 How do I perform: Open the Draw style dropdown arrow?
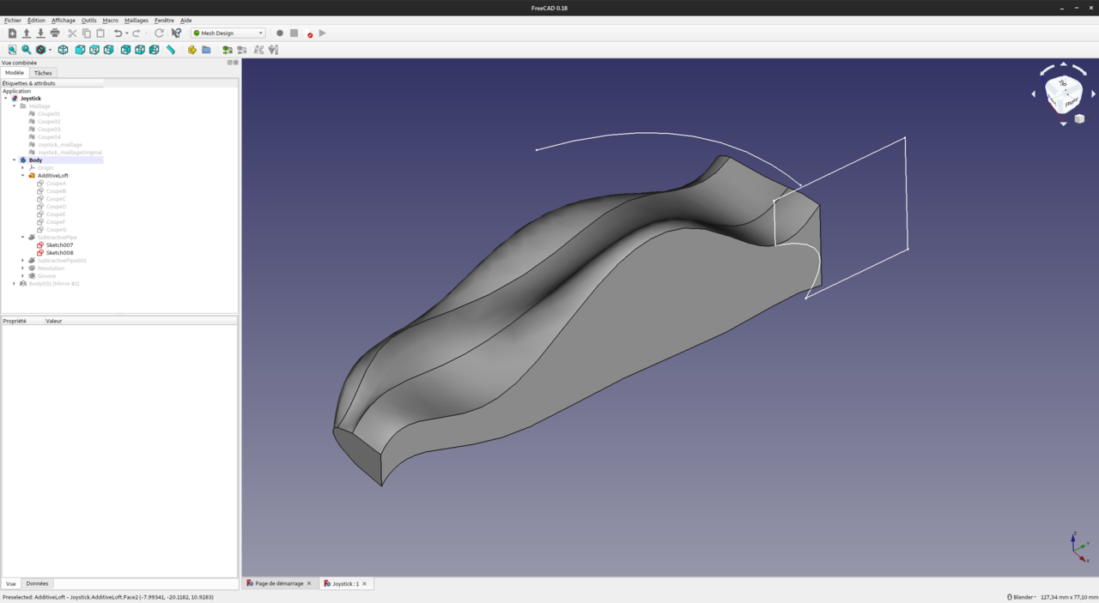(49, 50)
